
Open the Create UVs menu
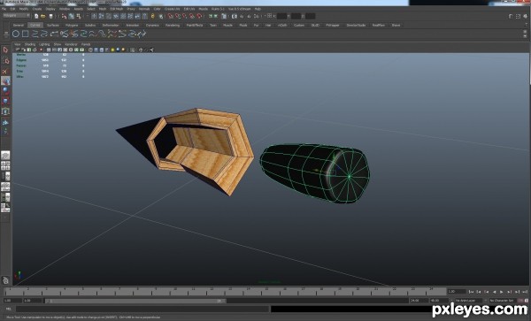pyautogui.click(x=172, y=9)
